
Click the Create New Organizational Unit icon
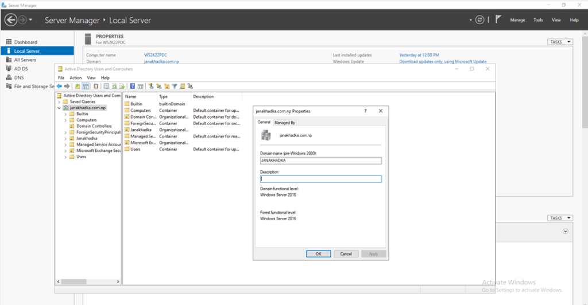pos(167,86)
